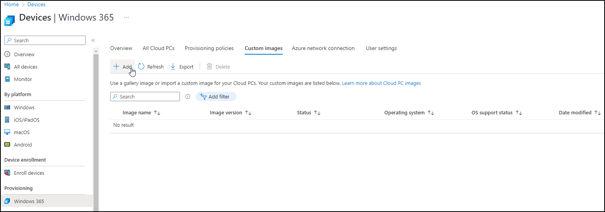Sort by the Date modified column
Viewport: 605px width, 212px height.
580,113
